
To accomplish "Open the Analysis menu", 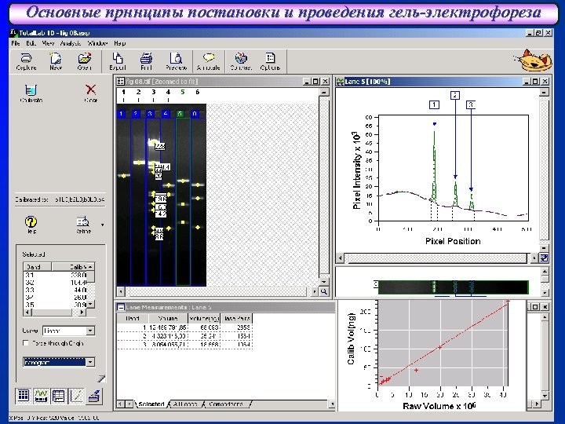I will [72, 42].
